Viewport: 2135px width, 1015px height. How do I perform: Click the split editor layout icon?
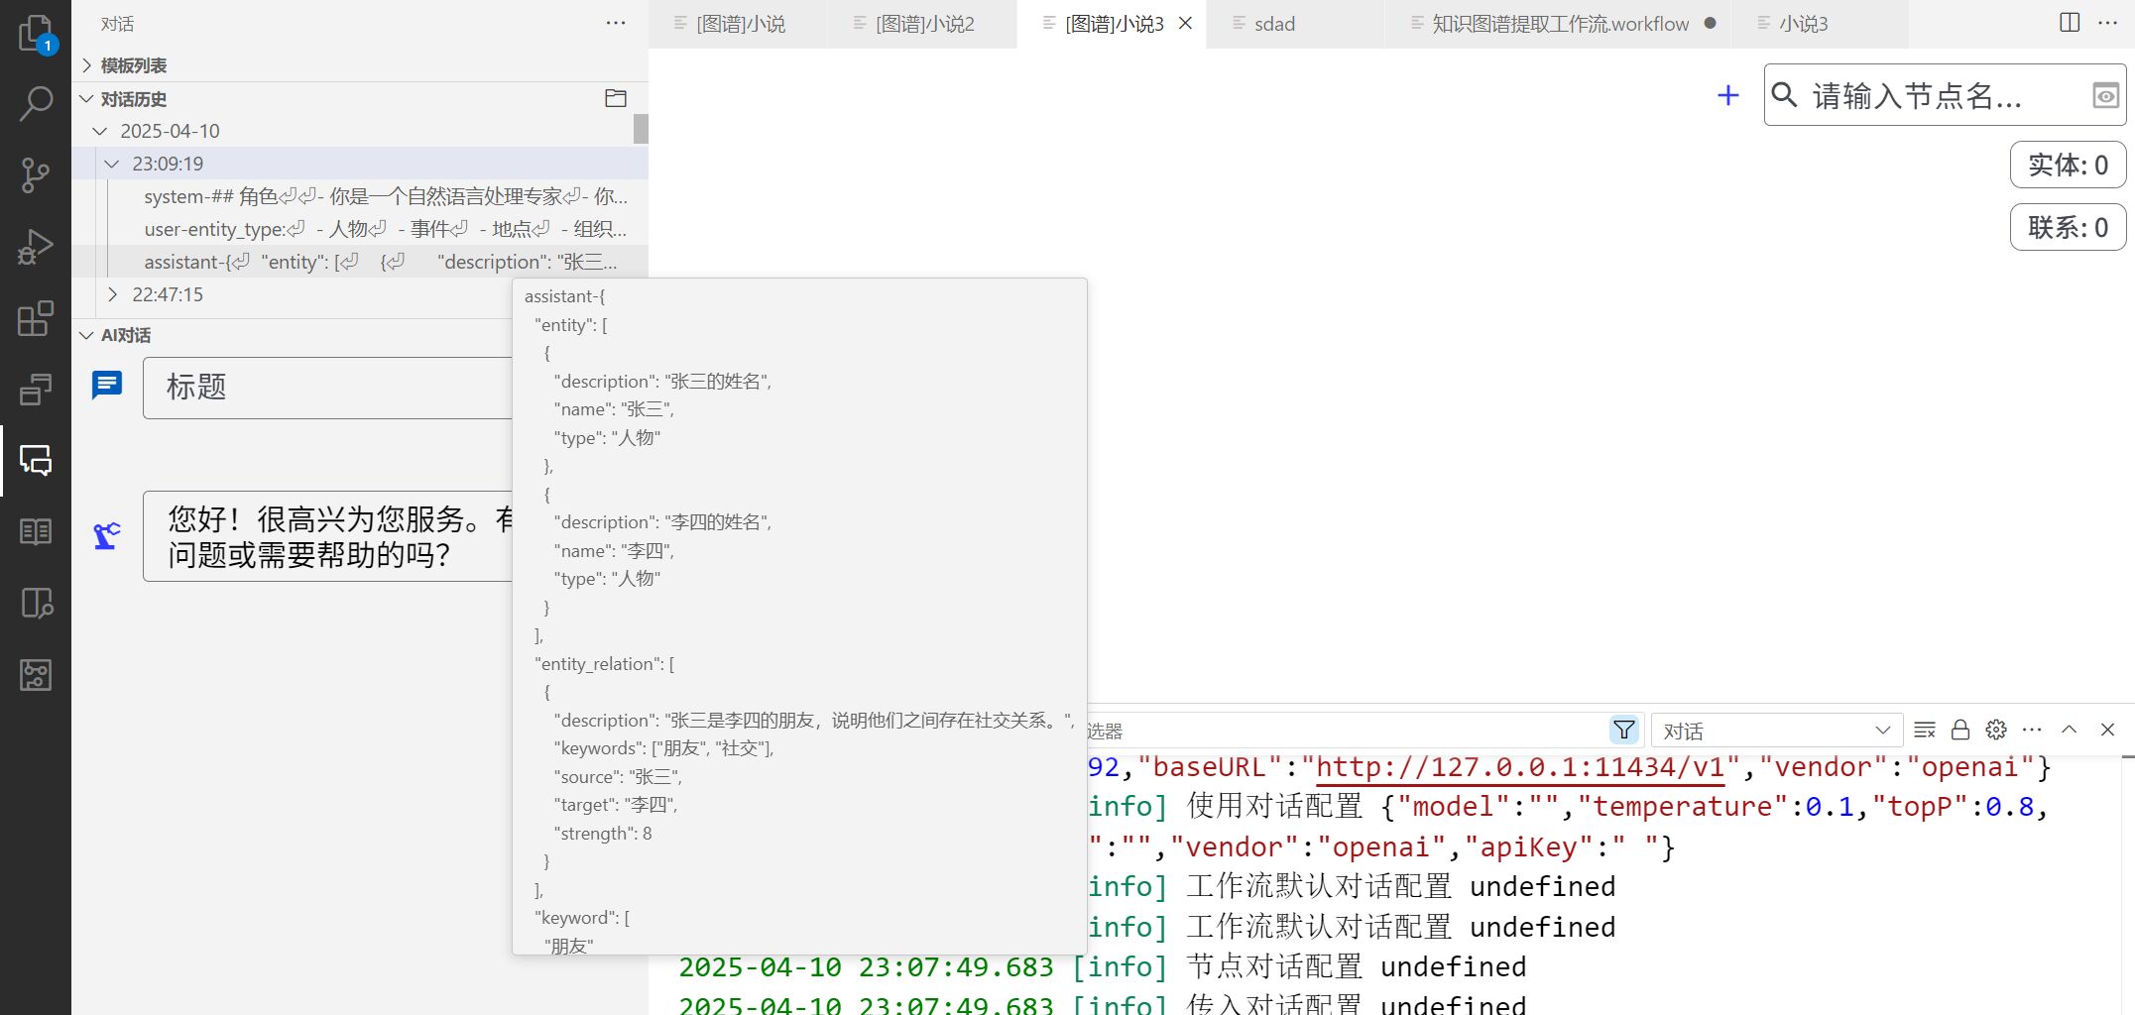click(2070, 23)
